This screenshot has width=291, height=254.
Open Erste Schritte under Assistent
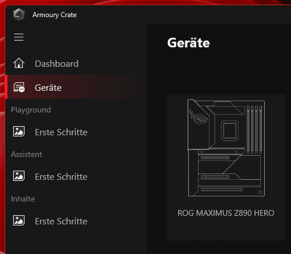[61, 177]
